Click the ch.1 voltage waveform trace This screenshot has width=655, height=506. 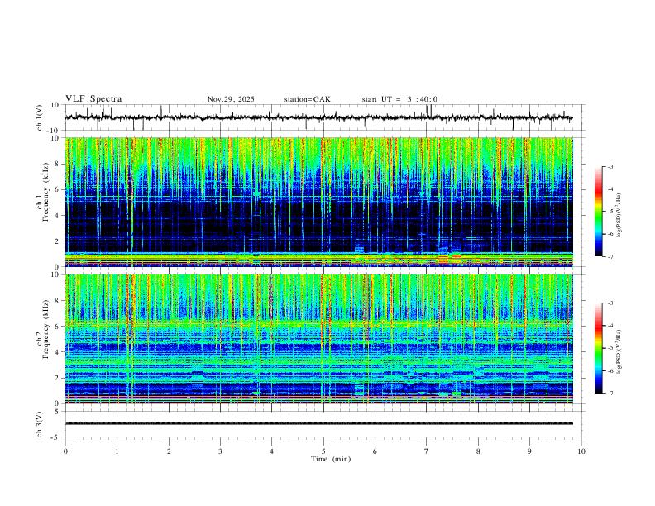pyautogui.click(x=318, y=117)
